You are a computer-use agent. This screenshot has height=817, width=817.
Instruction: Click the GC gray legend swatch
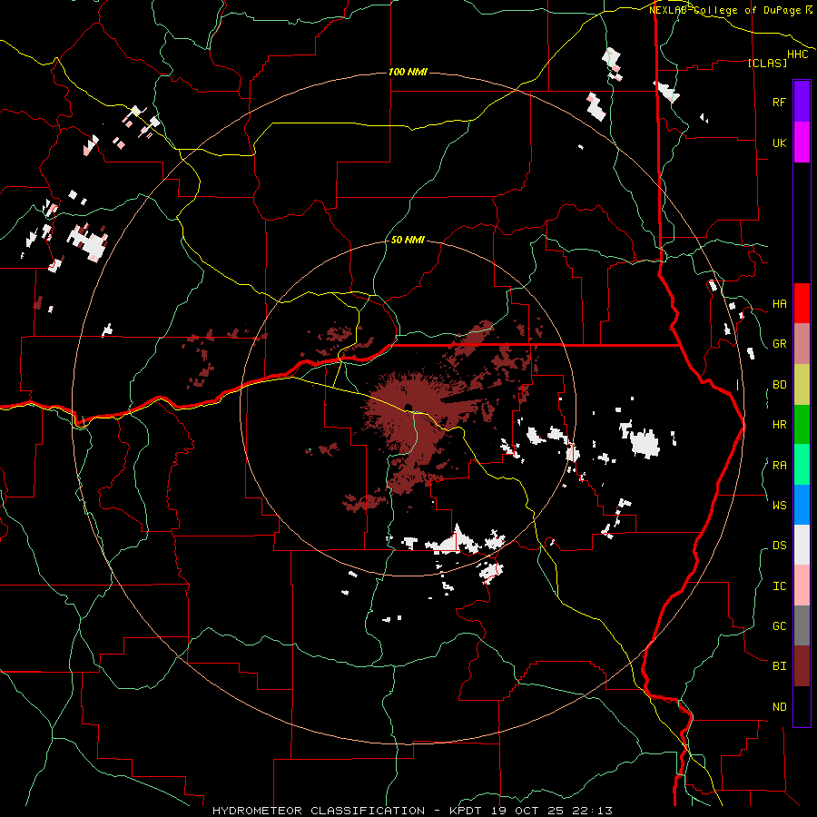point(802,625)
